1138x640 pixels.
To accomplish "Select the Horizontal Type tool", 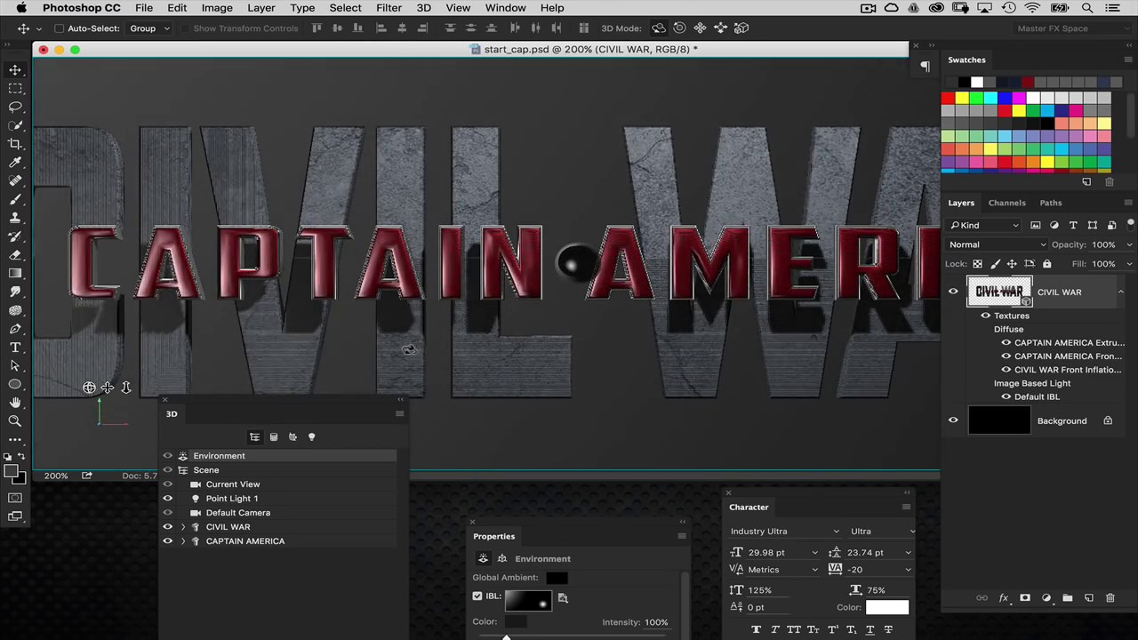I will tap(15, 348).
